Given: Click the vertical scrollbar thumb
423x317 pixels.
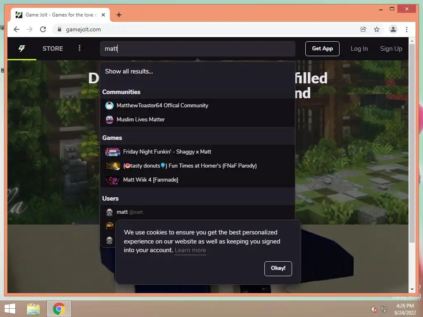Looking at the screenshot, I should tap(412, 143).
